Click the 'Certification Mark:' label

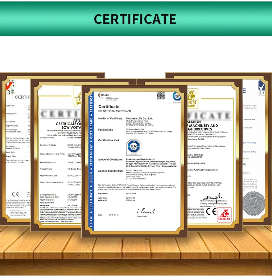point(109,140)
